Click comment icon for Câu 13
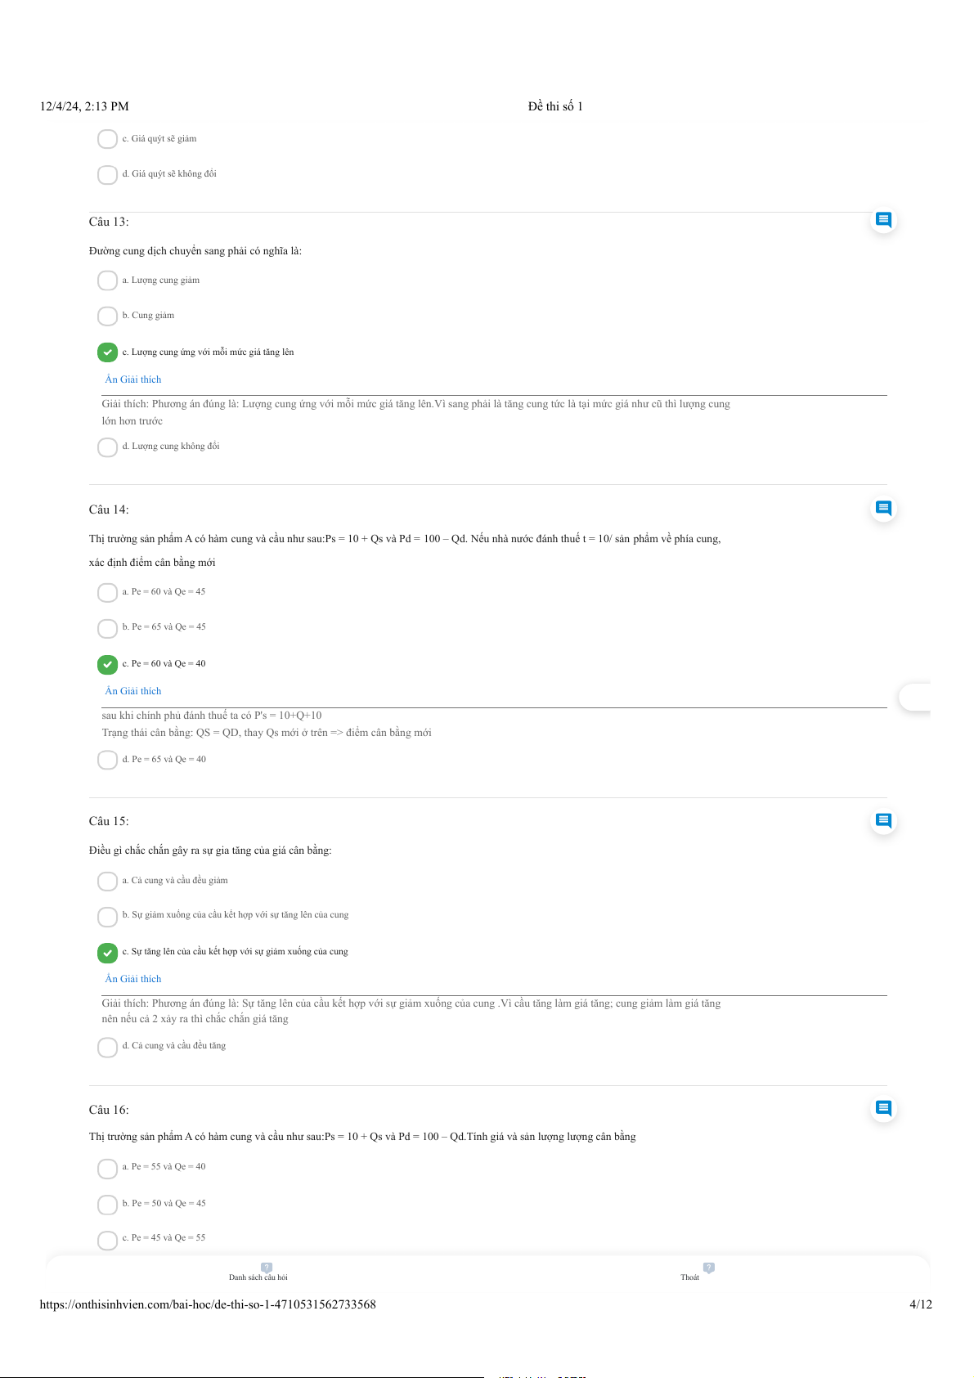 coord(883,219)
